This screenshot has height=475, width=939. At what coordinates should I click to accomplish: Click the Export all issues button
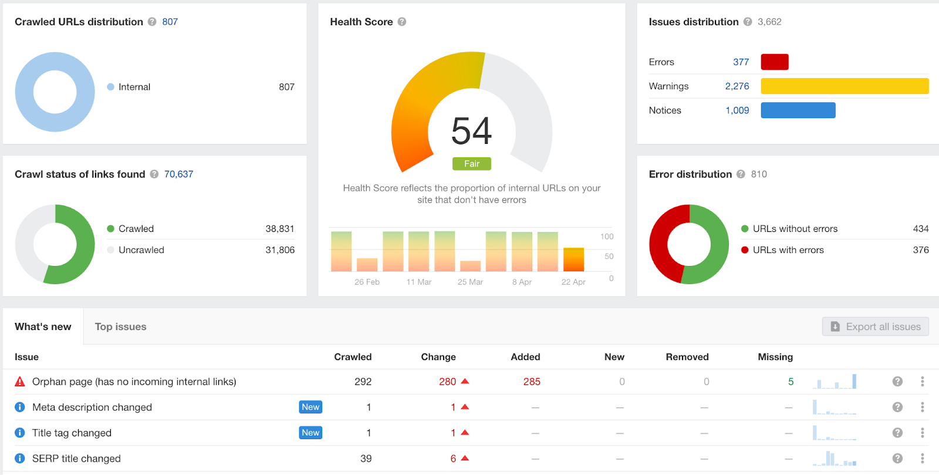[876, 327]
